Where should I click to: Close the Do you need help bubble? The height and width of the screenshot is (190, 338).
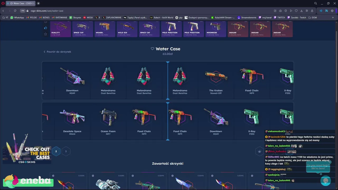tap(330, 162)
